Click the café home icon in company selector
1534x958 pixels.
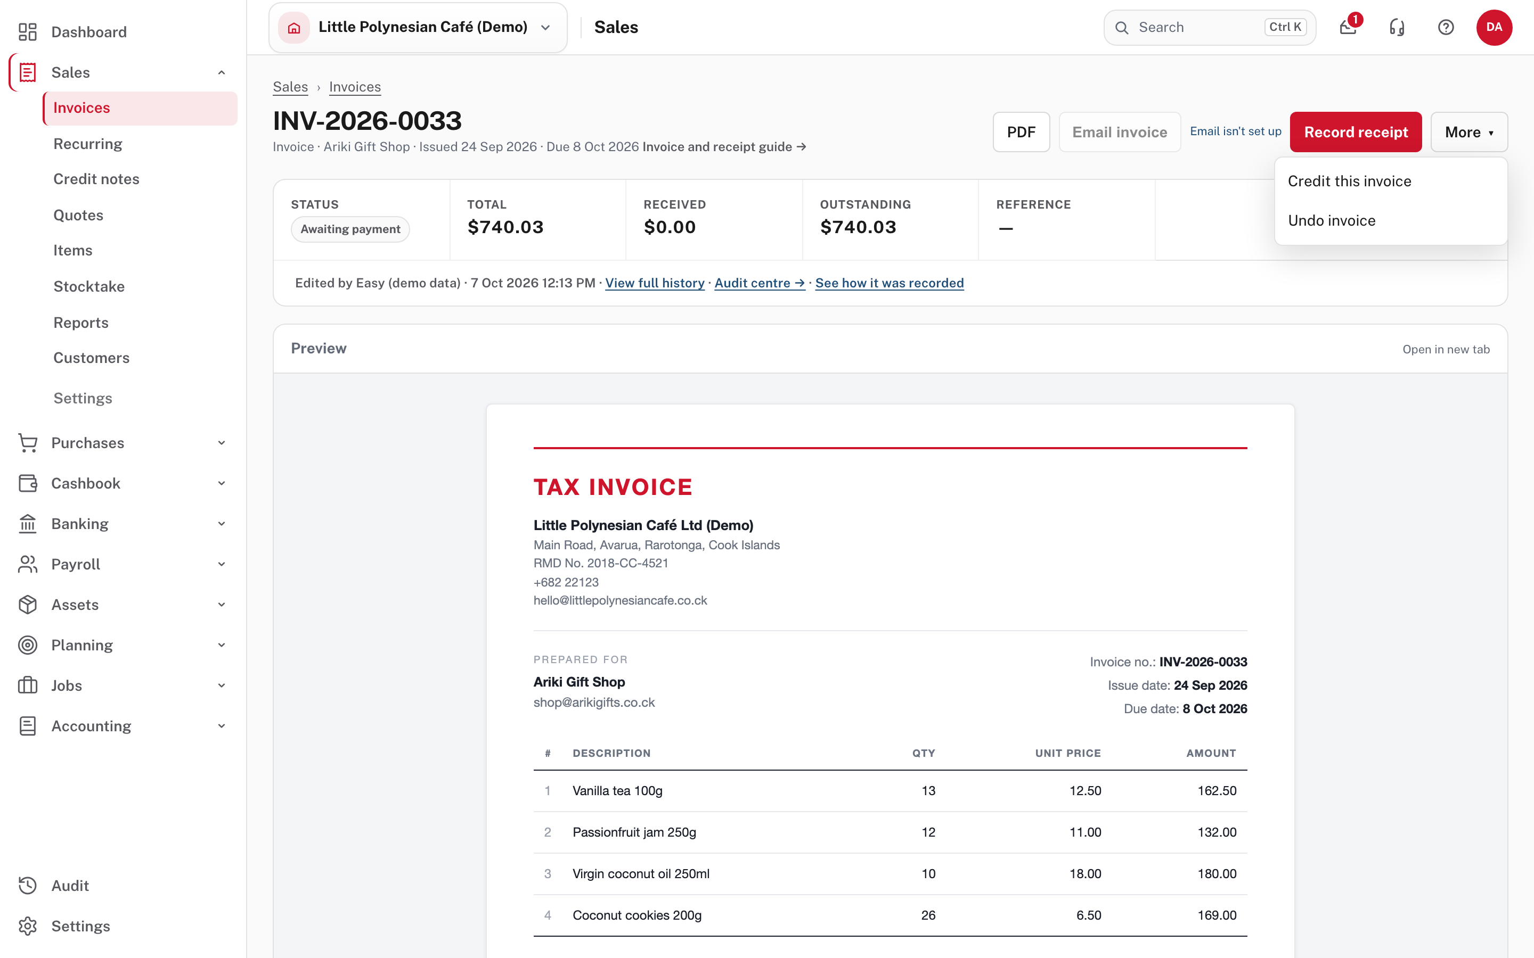[x=293, y=27]
